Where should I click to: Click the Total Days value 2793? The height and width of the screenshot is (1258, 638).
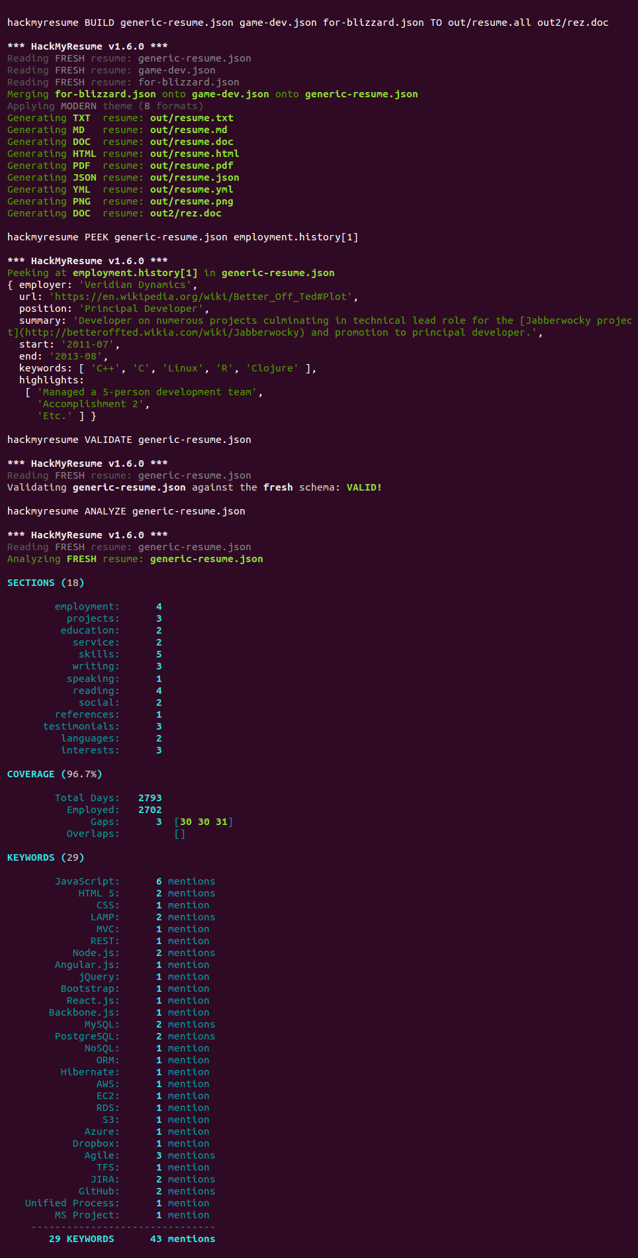150,798
